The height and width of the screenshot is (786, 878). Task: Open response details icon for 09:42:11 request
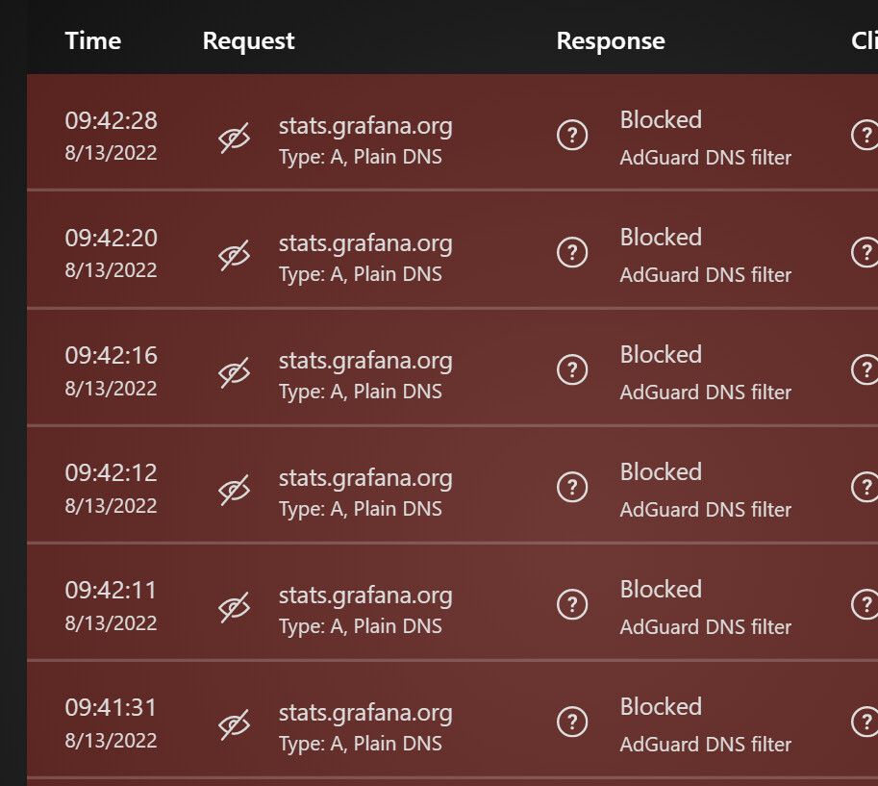pos(572,604)
